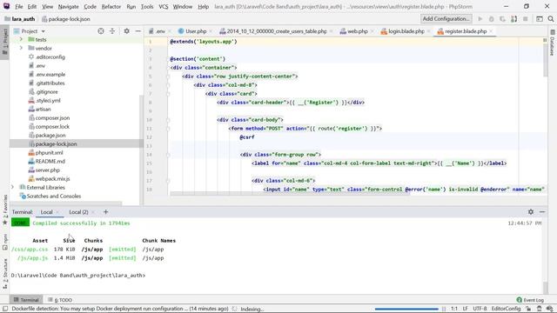Switch to Local (2) terminal tab
This screenshot has height=313, width=557.
tap(78, 212)
